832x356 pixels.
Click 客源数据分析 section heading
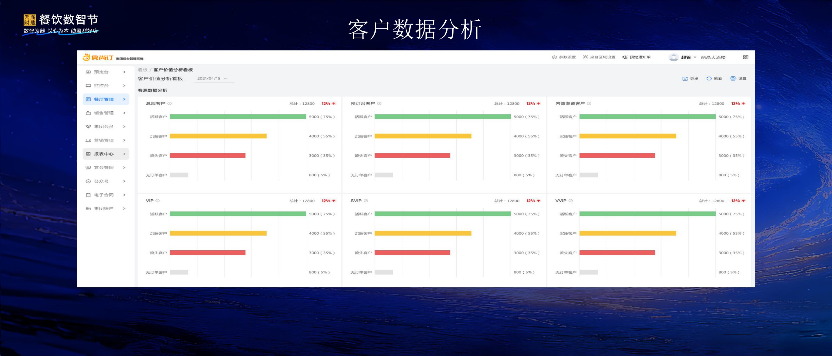tap(152, 90)
